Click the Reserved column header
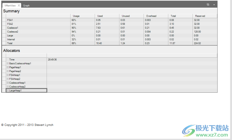This screenshot has height=140, width=232. point(200,16)
